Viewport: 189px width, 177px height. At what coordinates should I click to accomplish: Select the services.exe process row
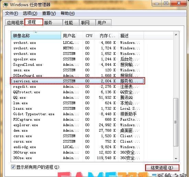coord(78,81)
